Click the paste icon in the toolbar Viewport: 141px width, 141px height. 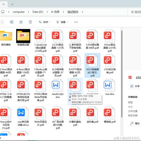(2, 22)
